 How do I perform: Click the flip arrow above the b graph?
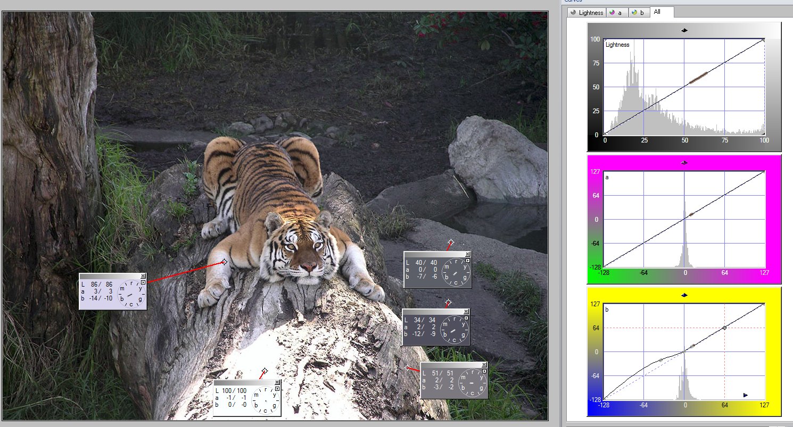684,295
